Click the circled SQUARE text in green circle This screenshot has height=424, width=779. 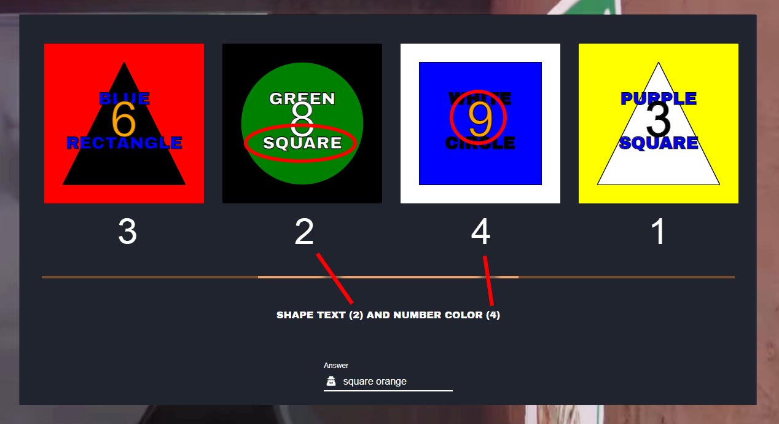pos(302,143)
